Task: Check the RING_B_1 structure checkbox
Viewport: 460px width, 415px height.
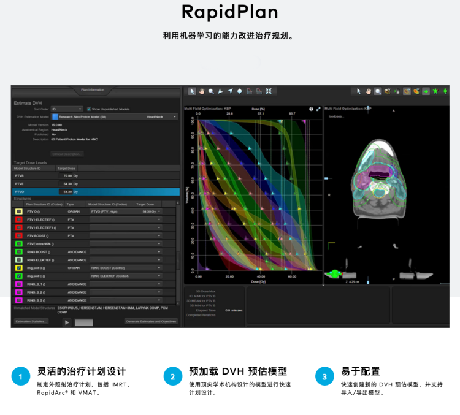Action: pyautogui.click(x=19, y=284)
